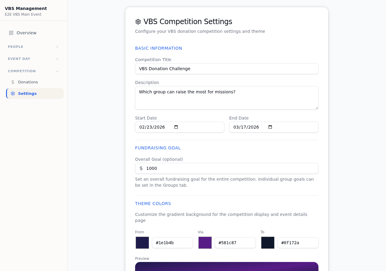Click the gear icon beside VBS Competition Settings
Image resolution: width=386 pixels, height=271 pixels.
pos(138,21)
